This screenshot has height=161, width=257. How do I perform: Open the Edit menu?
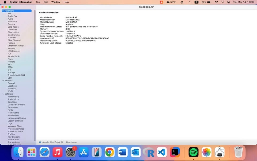[x=46, y=2]
